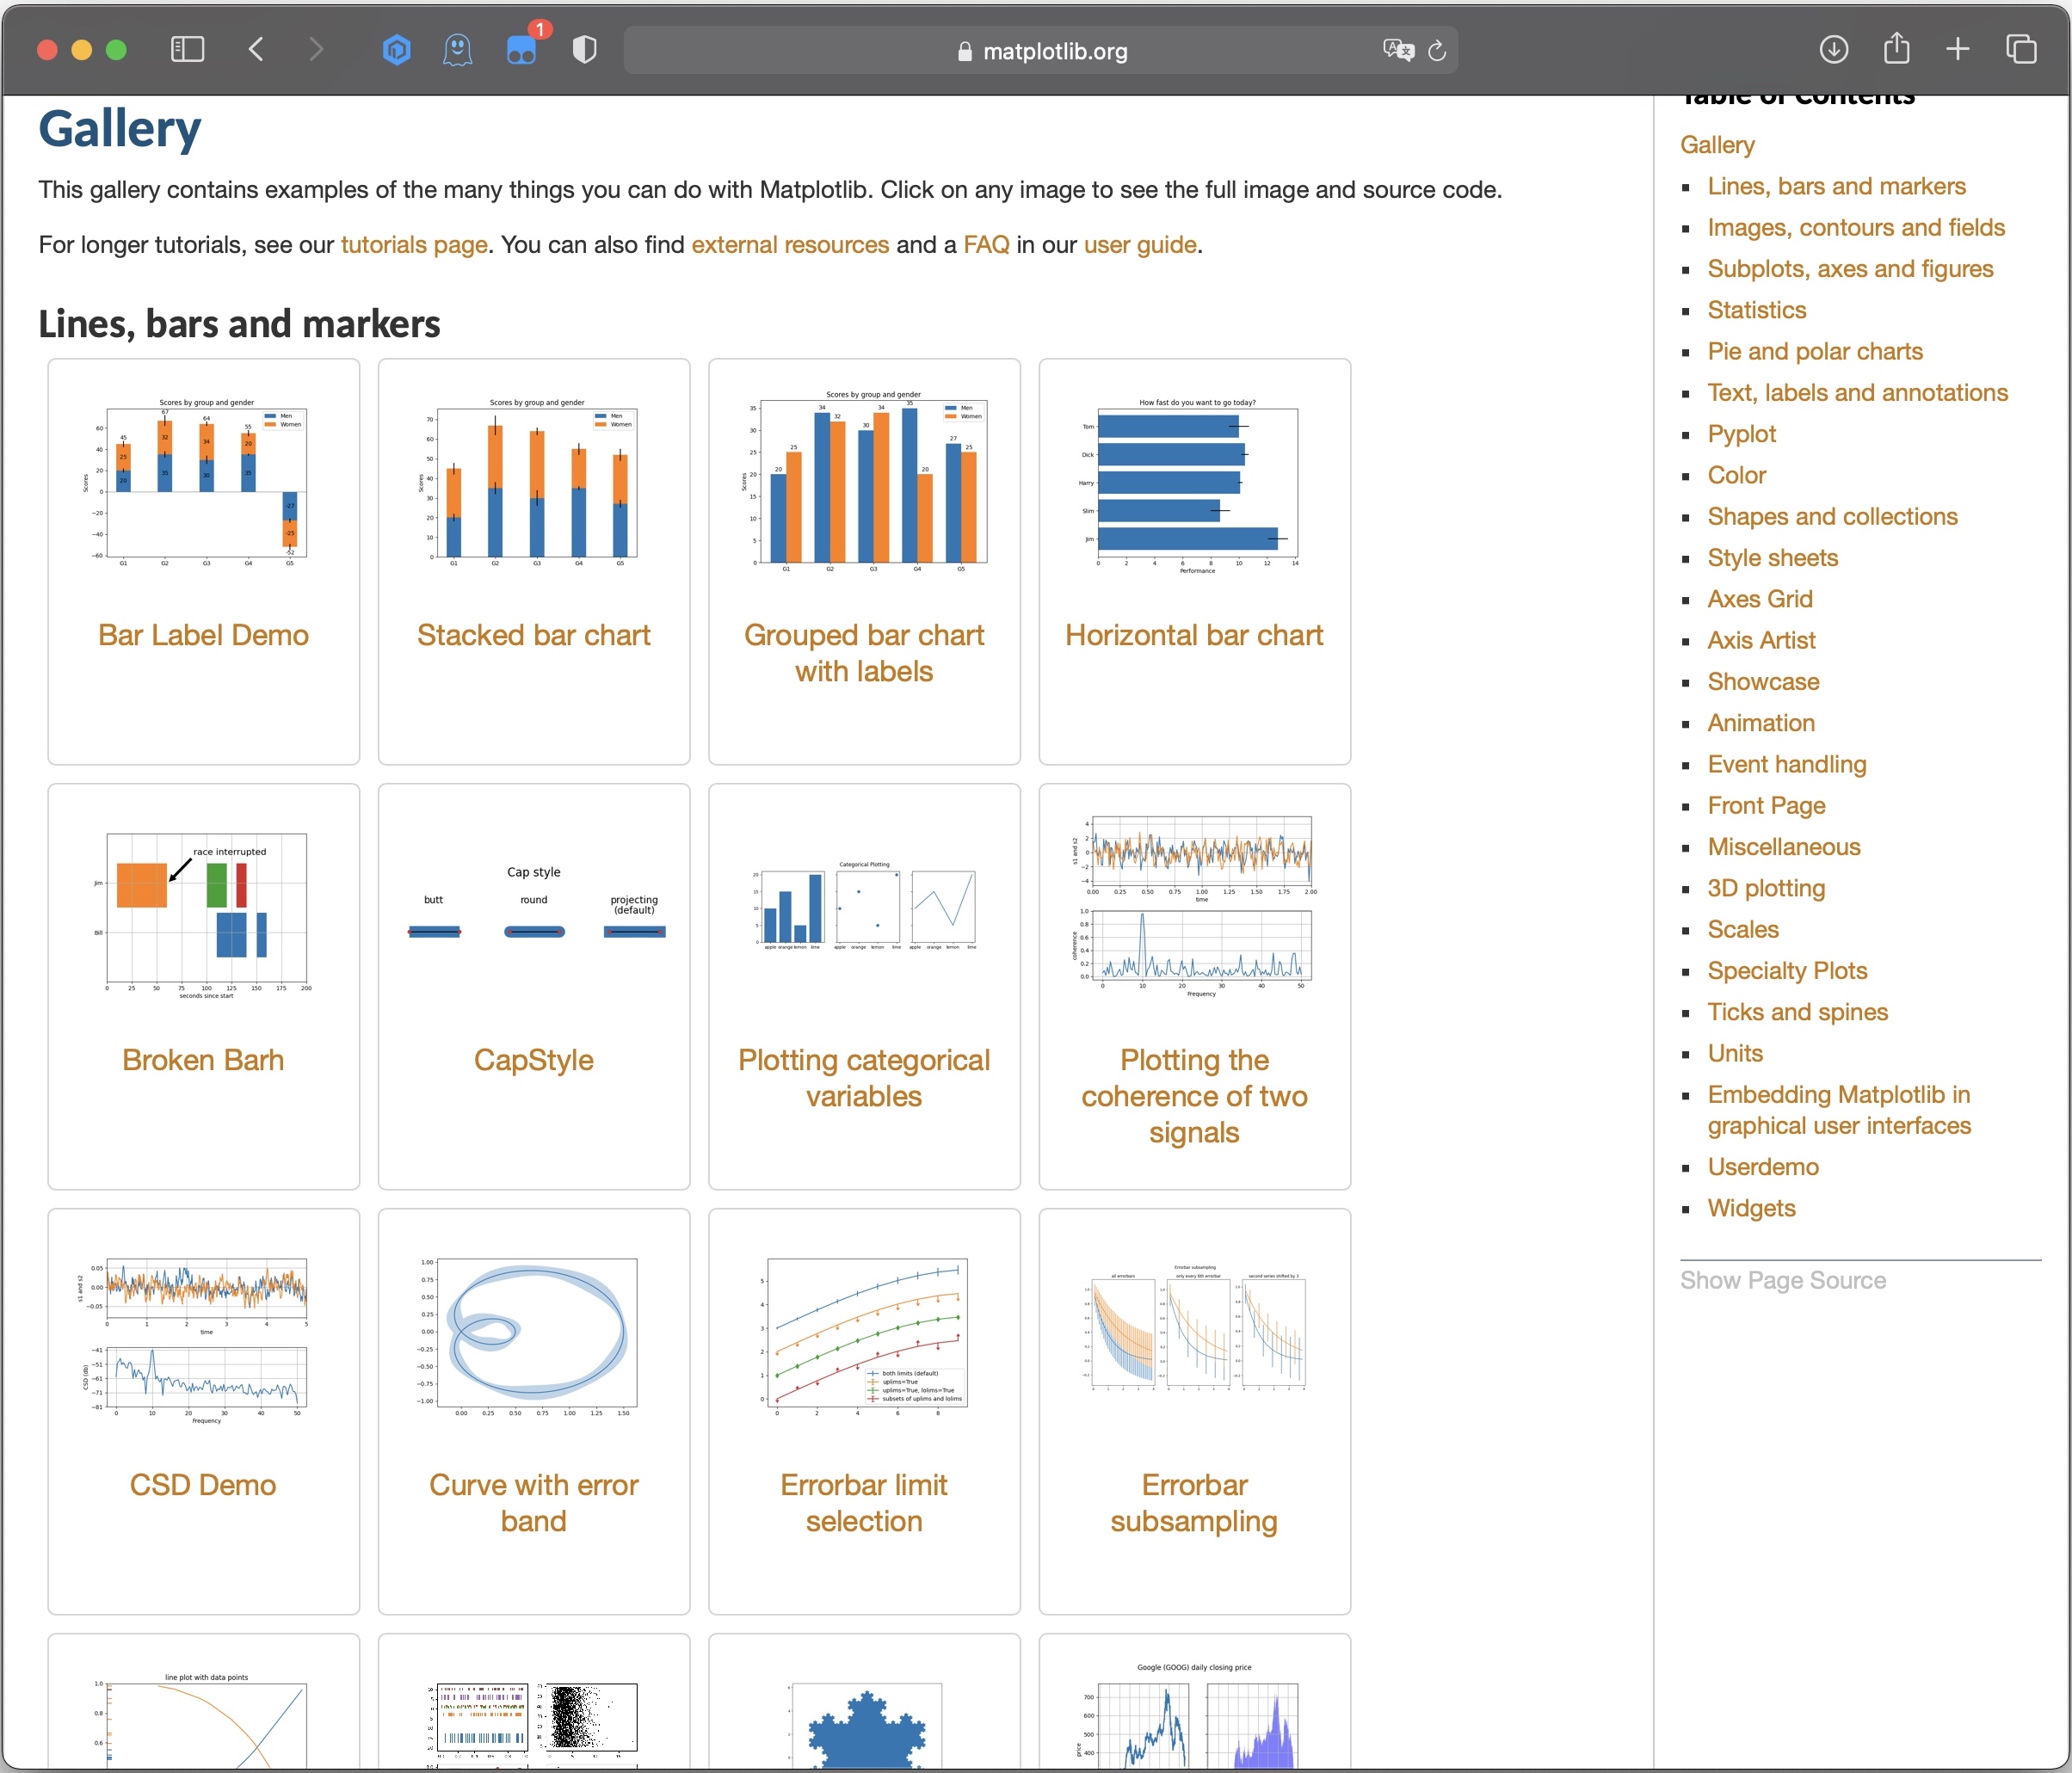Screen dimensions: 2072x1773
Task: Jump to the Event handling section
Action: [x=1787, y=764]
